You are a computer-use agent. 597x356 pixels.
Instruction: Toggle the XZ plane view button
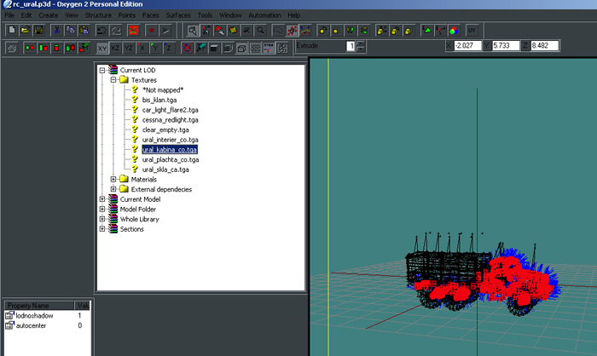pyautogui.click(x=115, y=48)
